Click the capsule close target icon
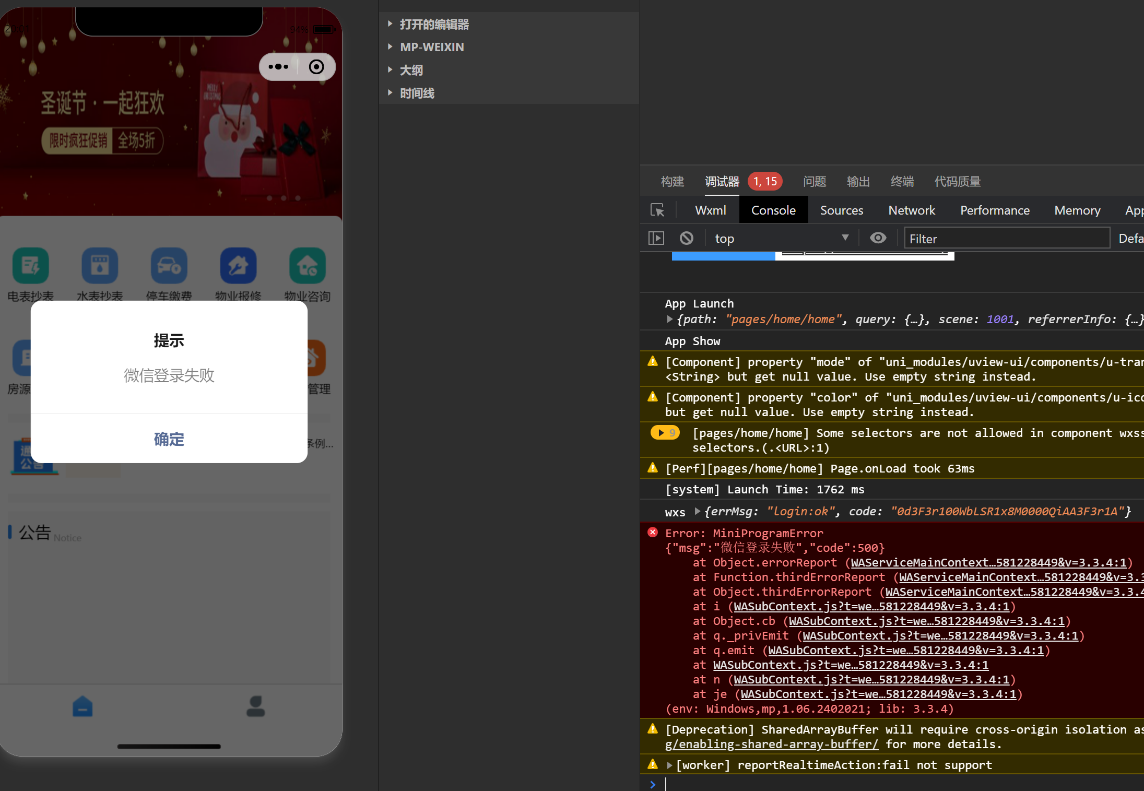Viewport: 1144px width, 791px height. tap(316, 67)
